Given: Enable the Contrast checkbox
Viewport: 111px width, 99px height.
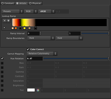Looking at the screenshot, I should 2,76.
